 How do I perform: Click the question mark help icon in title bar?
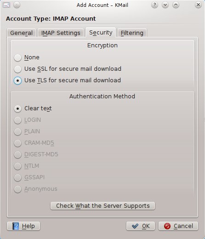point(154,5)
